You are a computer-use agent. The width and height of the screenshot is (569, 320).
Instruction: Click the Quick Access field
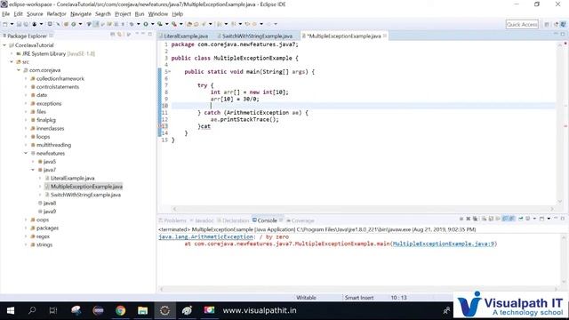522,24
